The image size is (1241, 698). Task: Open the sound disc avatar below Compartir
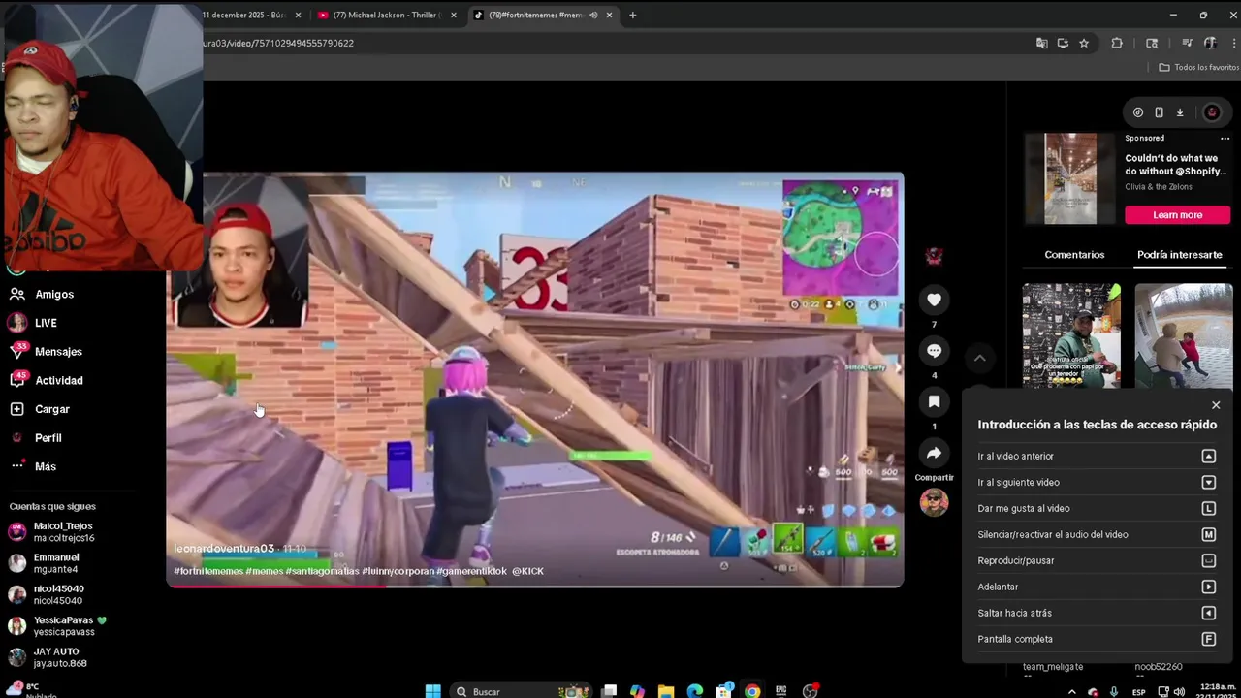[934, 502]
